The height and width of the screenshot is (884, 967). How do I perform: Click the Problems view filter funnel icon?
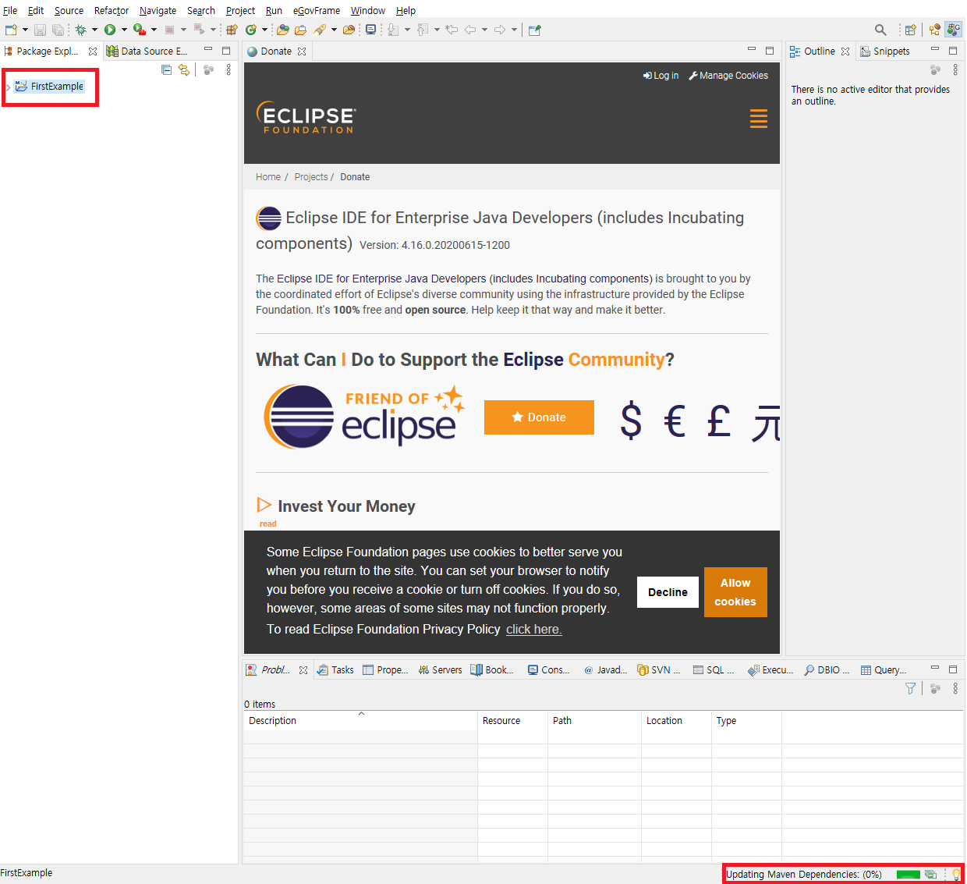[x=910, y=688]
